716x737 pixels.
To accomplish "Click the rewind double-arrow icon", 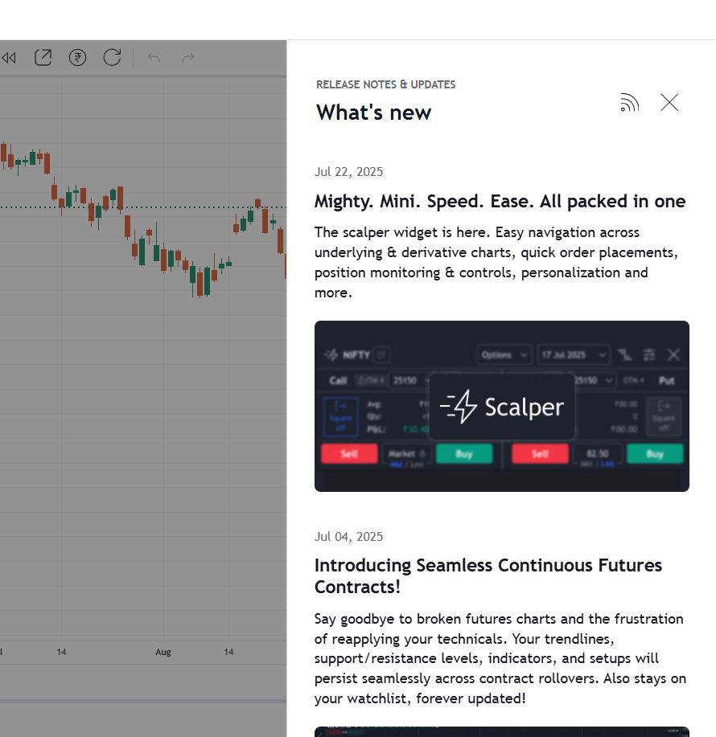I will pyautogui.click(x=9, y=58).
